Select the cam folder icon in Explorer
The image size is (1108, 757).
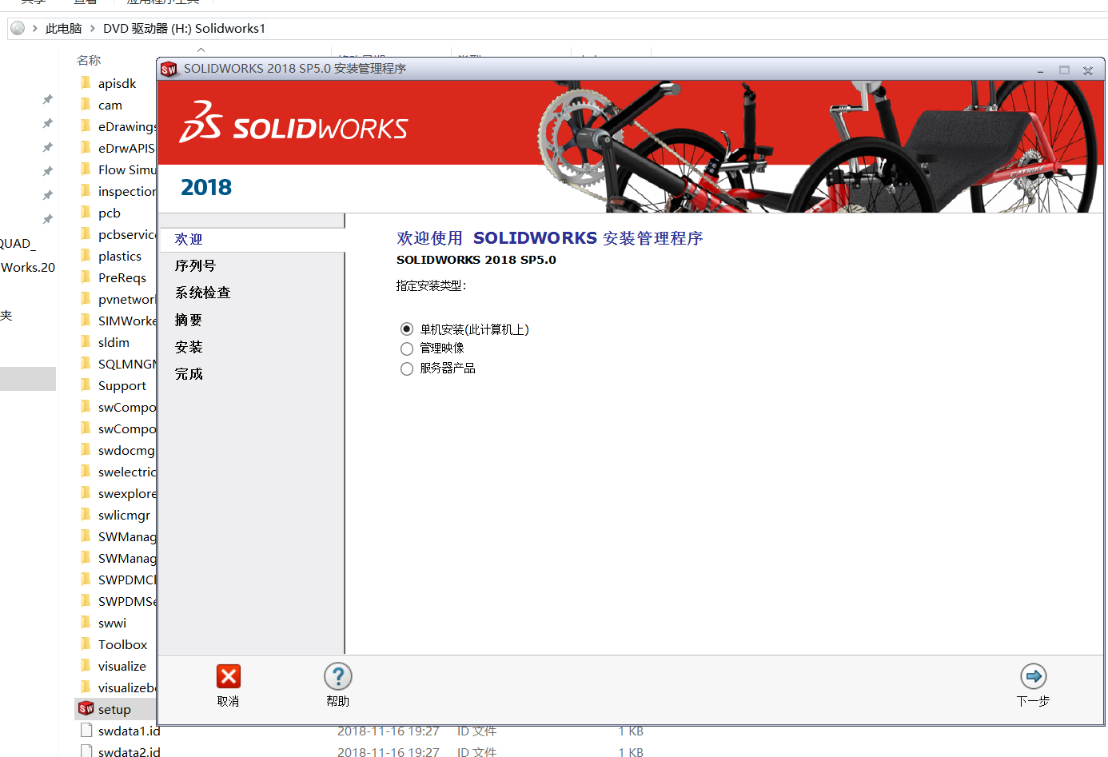pos(86,104)
